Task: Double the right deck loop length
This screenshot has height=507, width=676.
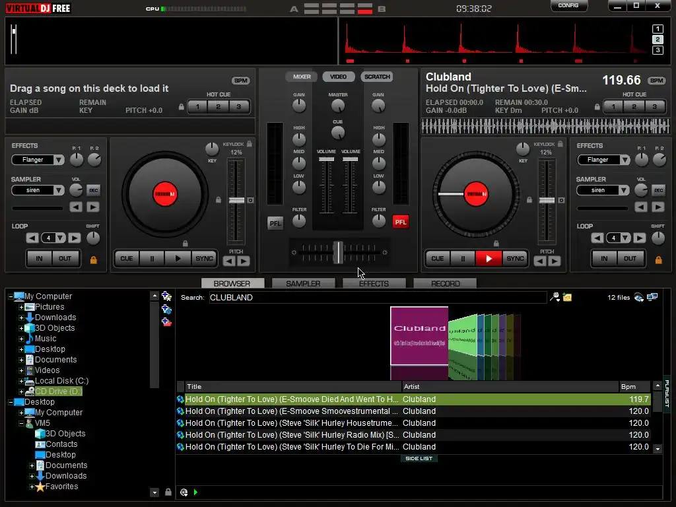Action: [x=639, y=238]
